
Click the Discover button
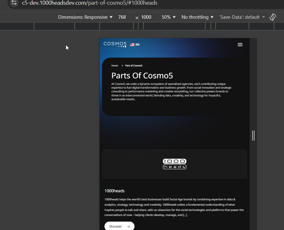119,226
